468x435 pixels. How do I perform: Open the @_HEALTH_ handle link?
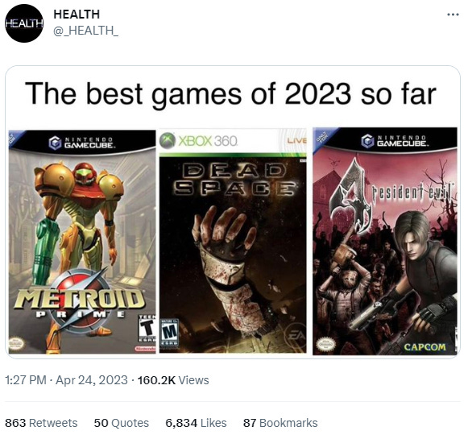click(x=85, y=31)
